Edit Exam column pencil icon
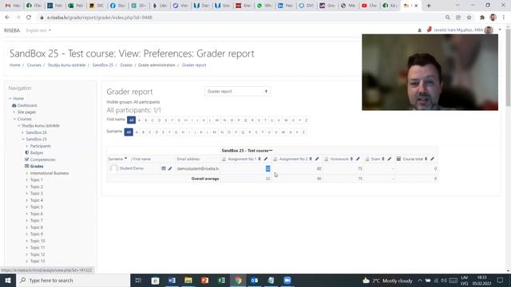 [390, 159]
